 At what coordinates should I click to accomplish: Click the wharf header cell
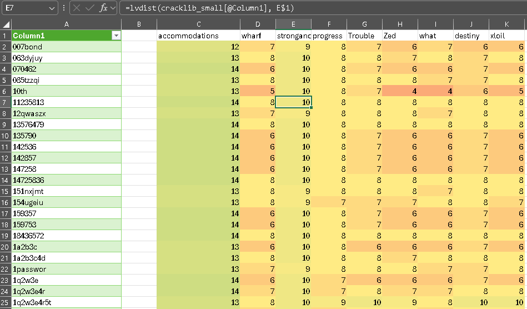(x=258, y=36)
